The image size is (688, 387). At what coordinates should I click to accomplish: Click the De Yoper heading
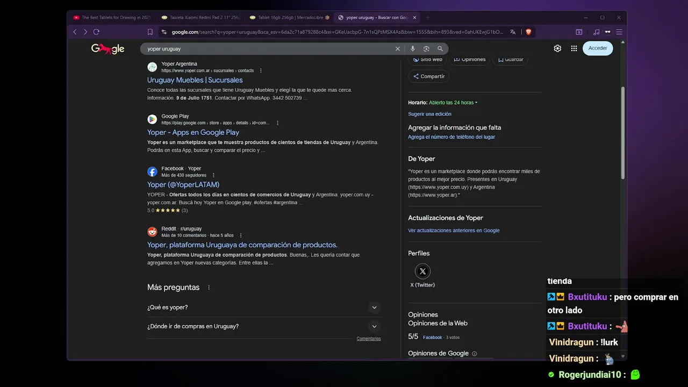pyautogui.click(x=421, y=159)
